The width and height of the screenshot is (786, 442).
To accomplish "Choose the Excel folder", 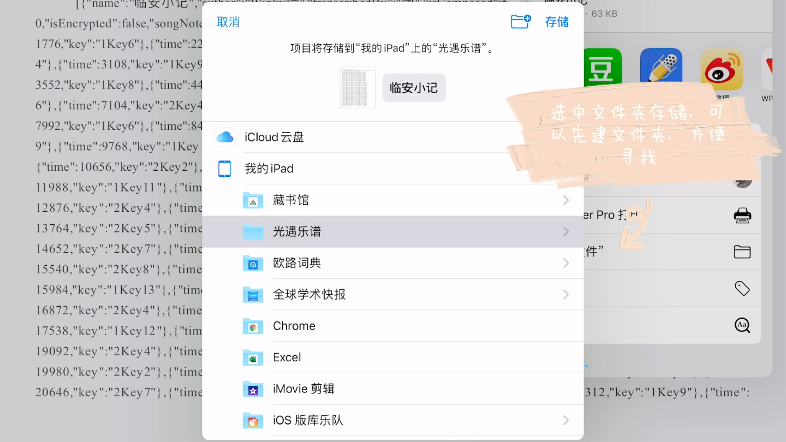I will (x=393, y=357).
